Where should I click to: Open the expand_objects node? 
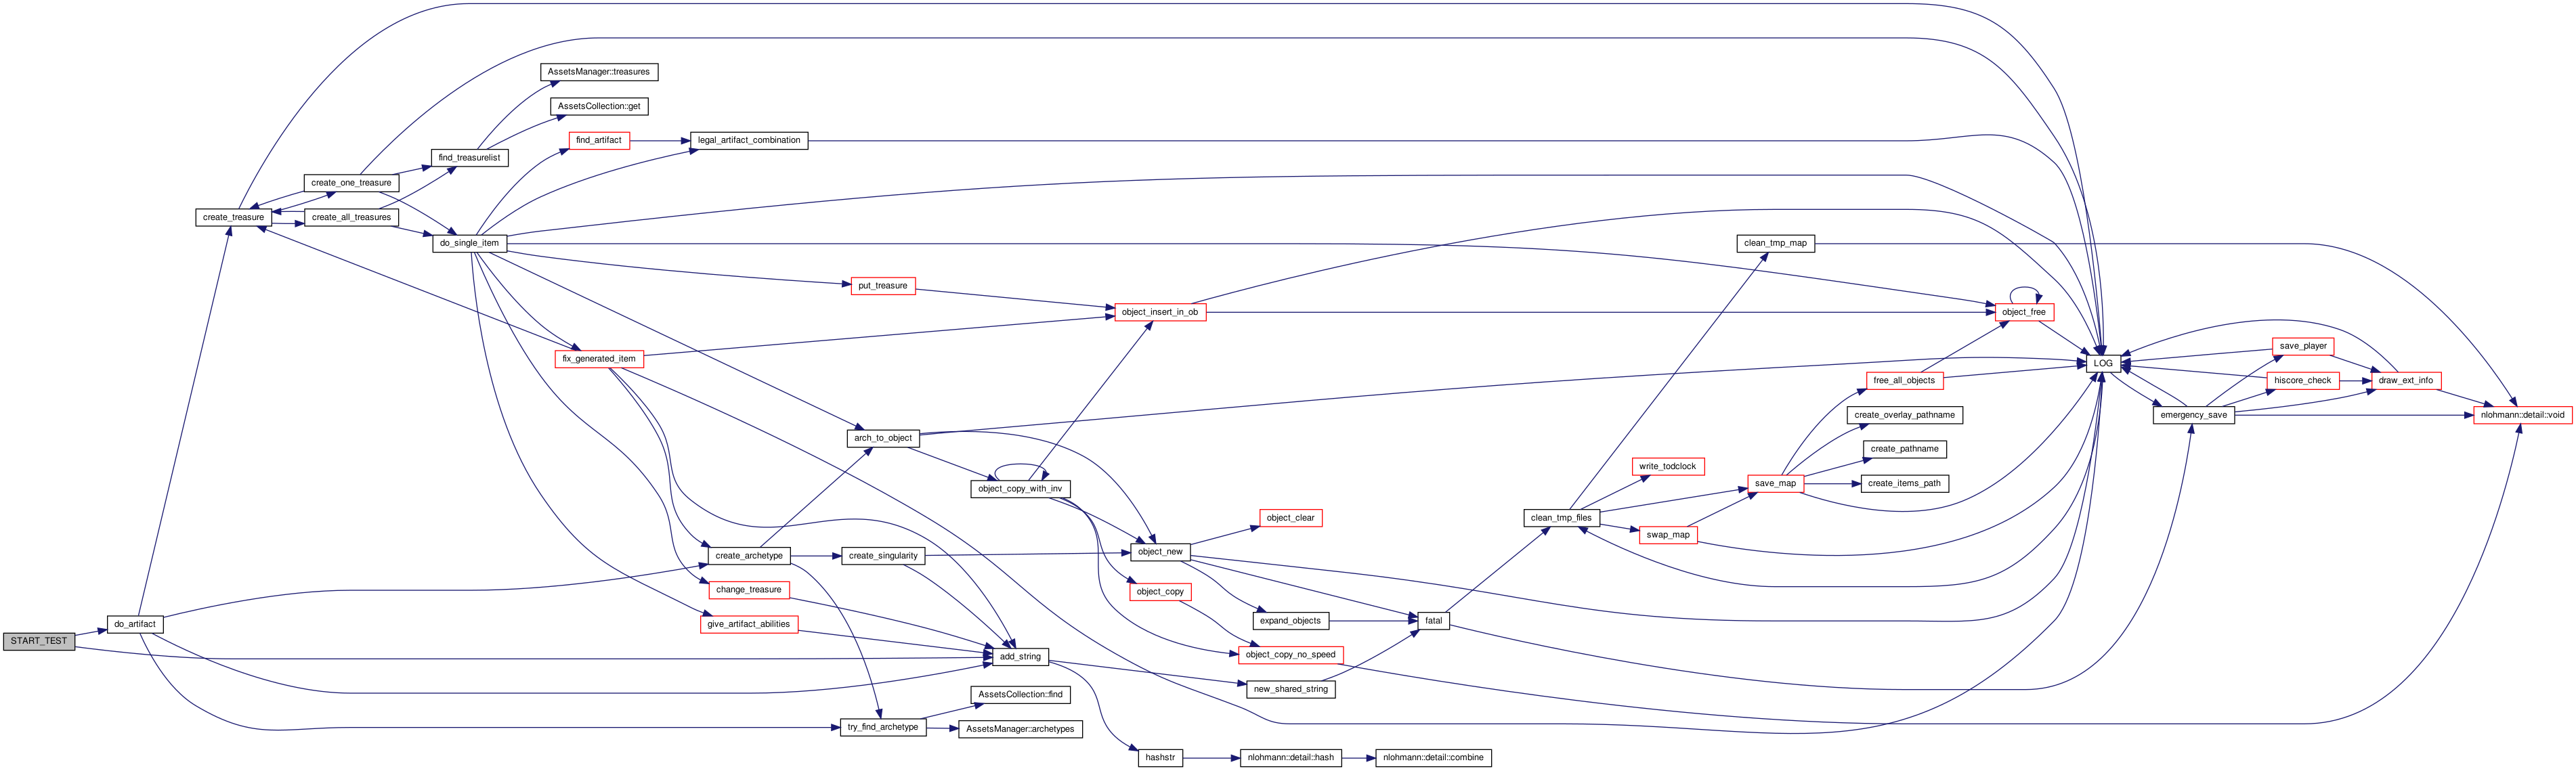point(1291,621)
